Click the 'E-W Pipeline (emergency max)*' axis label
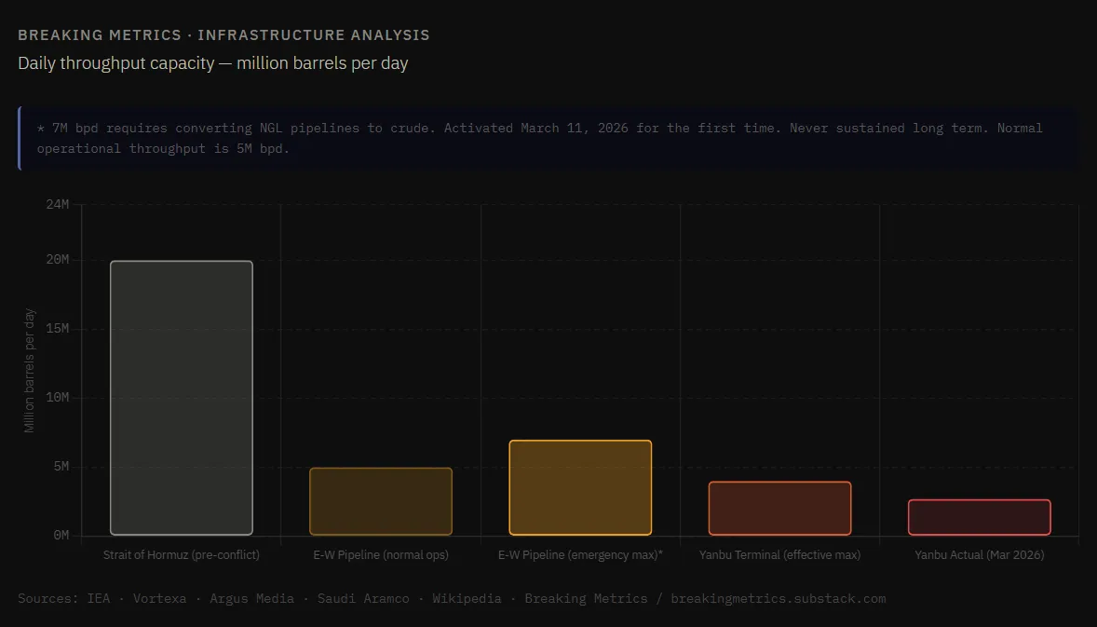 click(580, 554)
